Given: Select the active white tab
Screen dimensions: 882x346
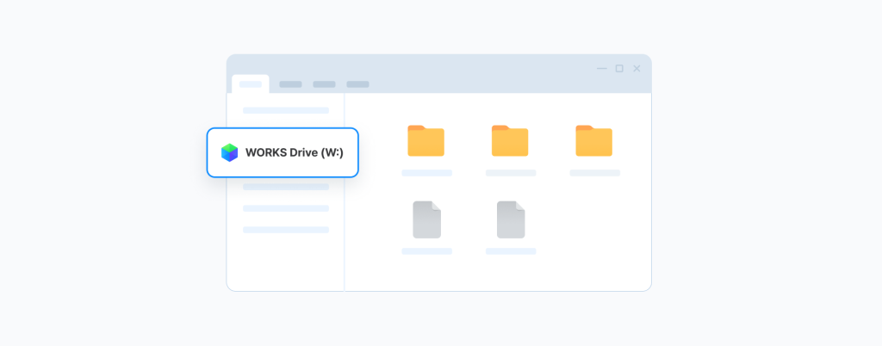Looking at the screenshot, I should 251,84.
